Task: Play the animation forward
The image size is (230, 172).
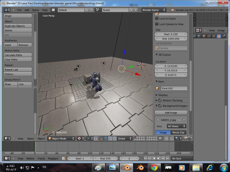Action: (x=159, y=159)
